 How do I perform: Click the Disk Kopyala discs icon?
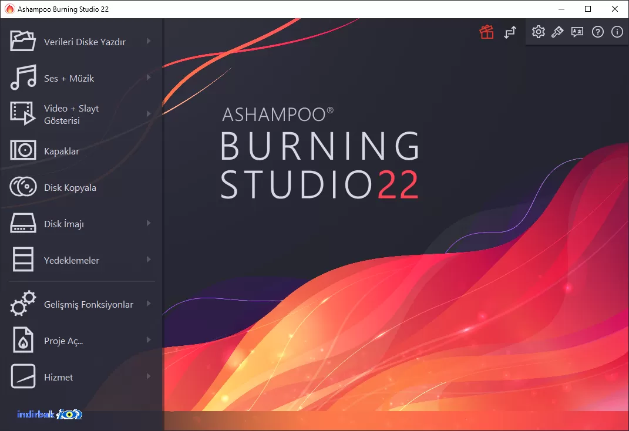click(23, 187)
